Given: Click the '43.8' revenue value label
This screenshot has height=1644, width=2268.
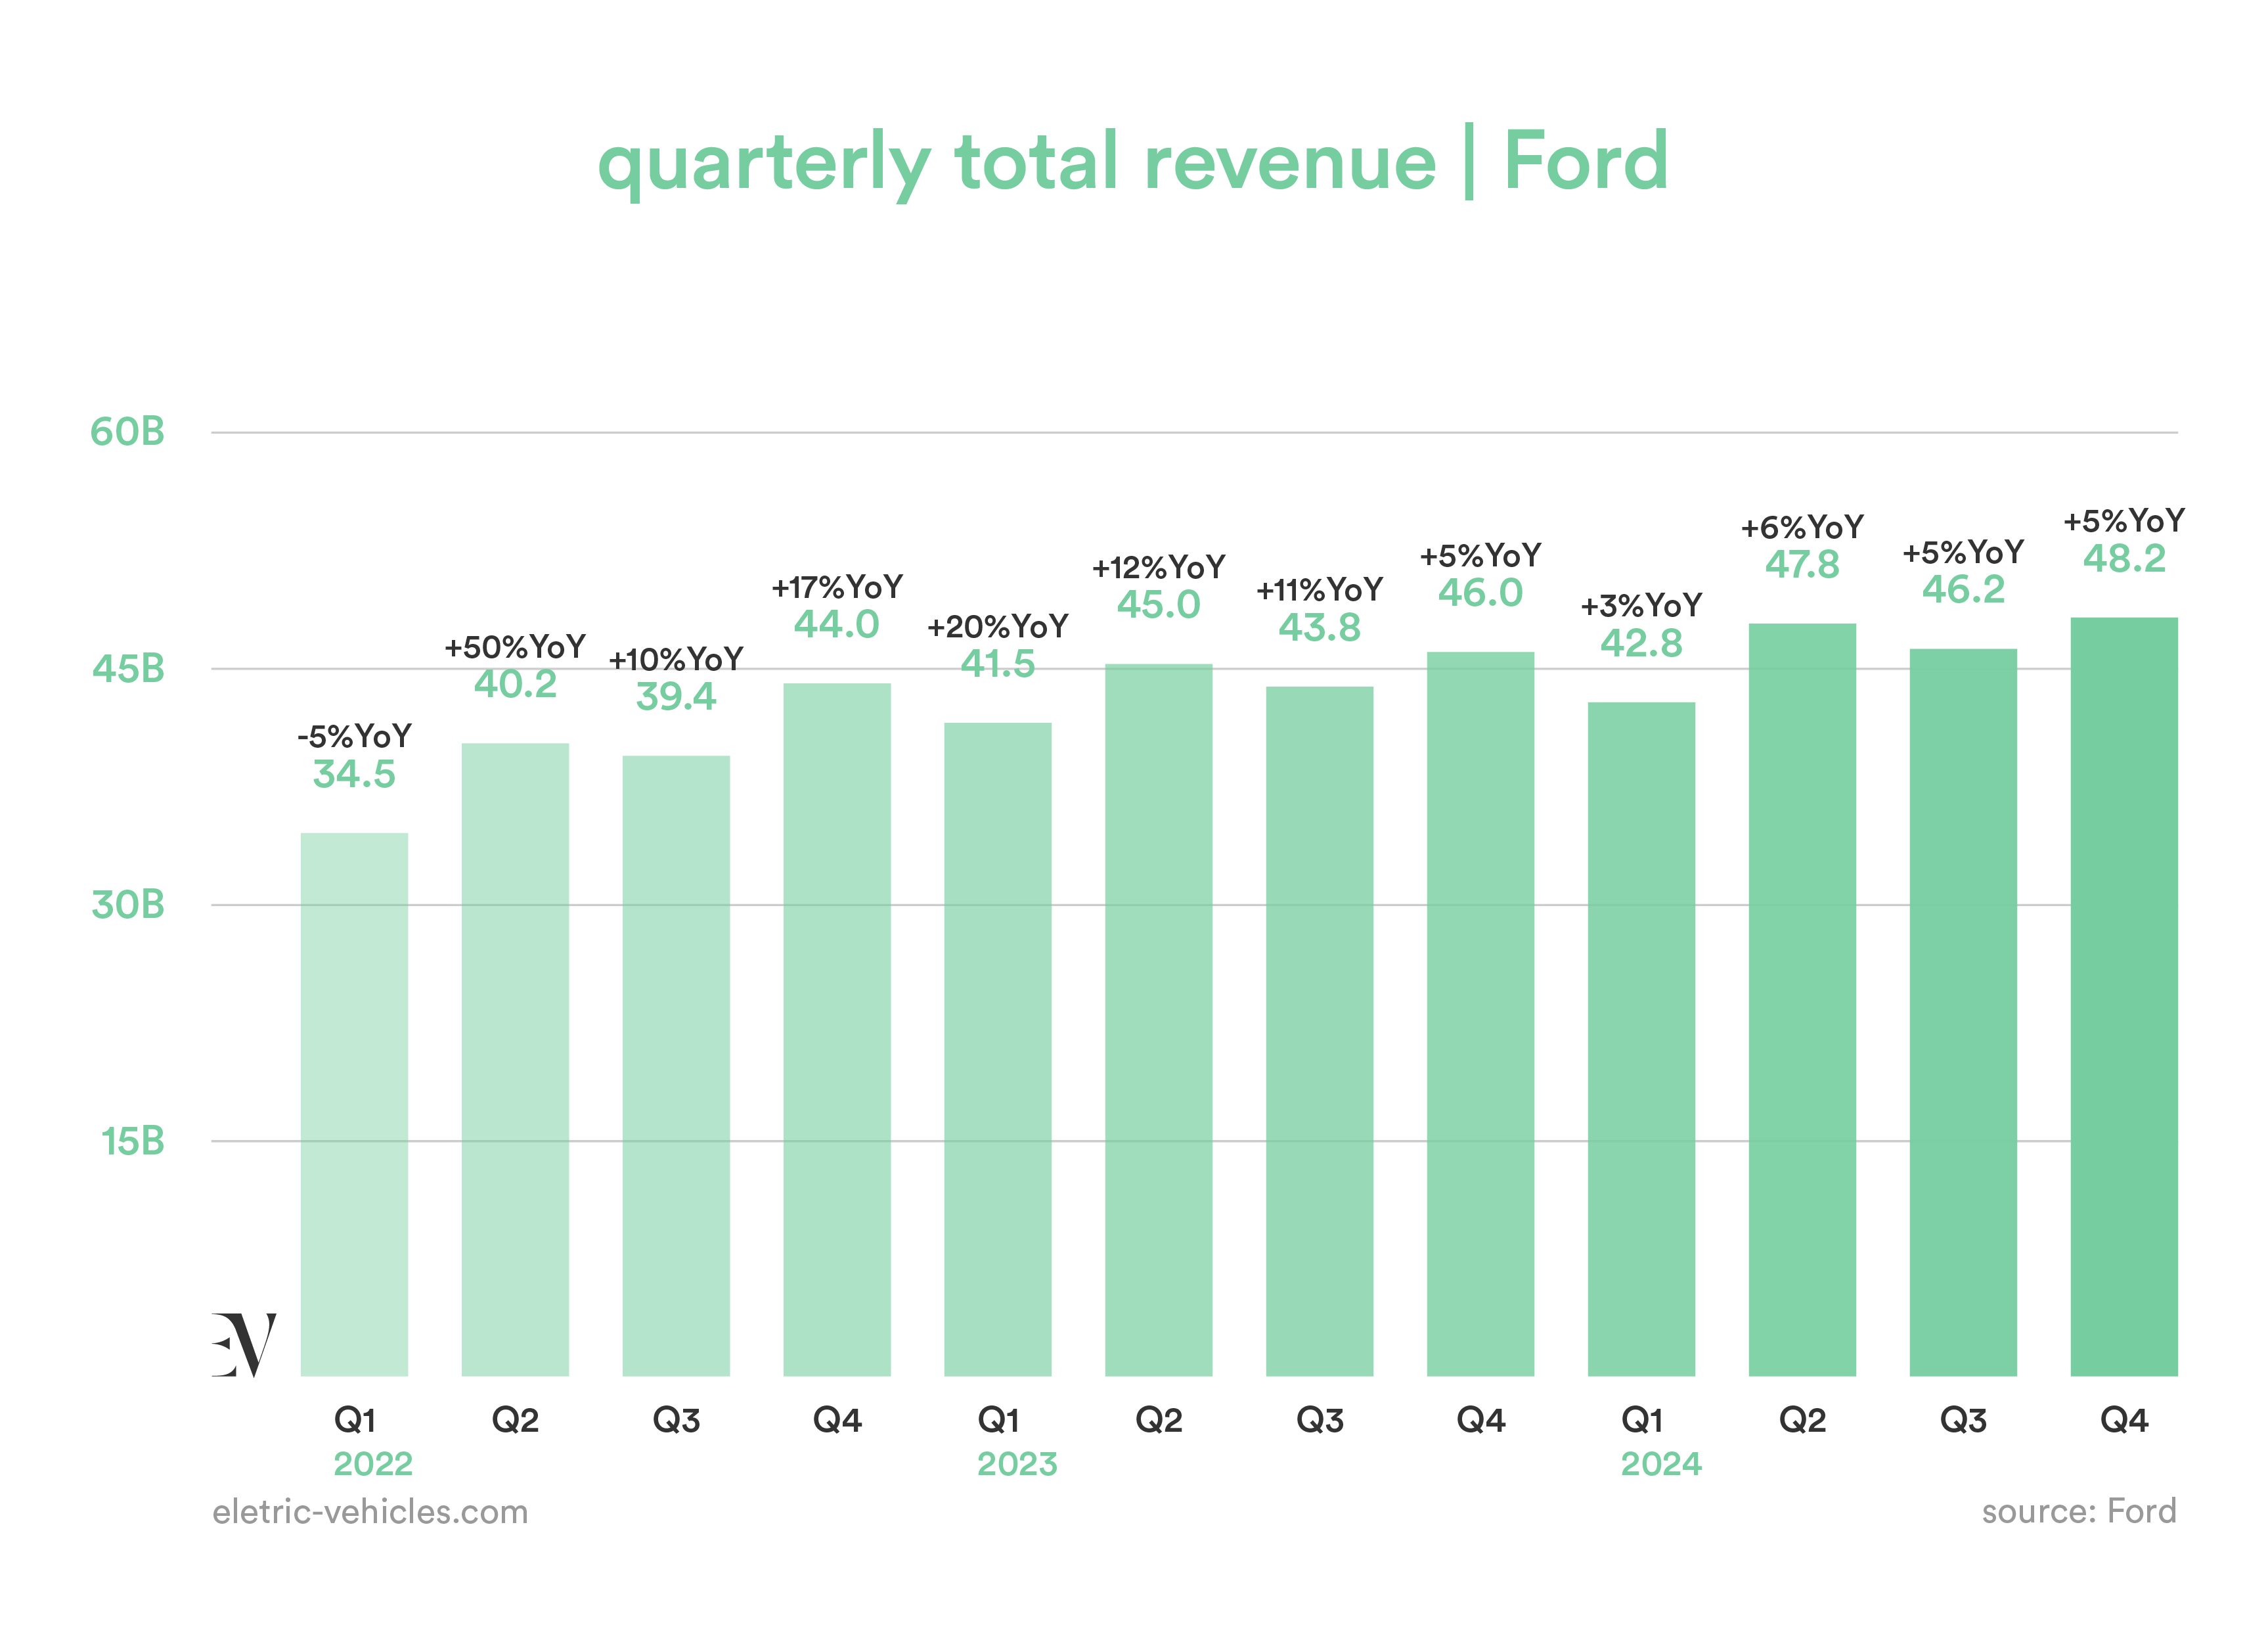Looking at the screenshot, I should tap(1320, 628).
